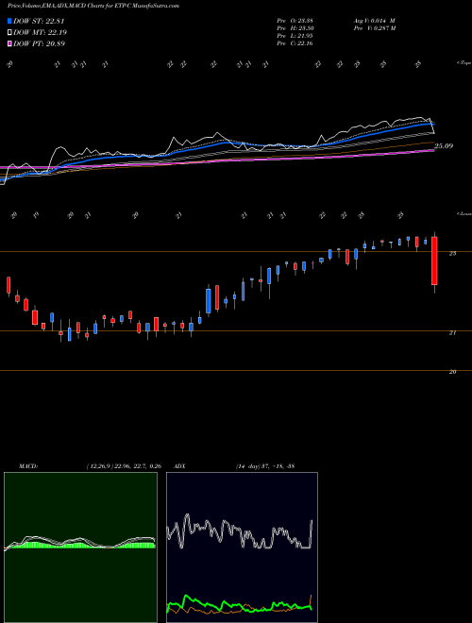Viewport: 472px width, 623px height.
Task: Click the 'Pre L: 21.95' low value
Action: click(295, 36)
